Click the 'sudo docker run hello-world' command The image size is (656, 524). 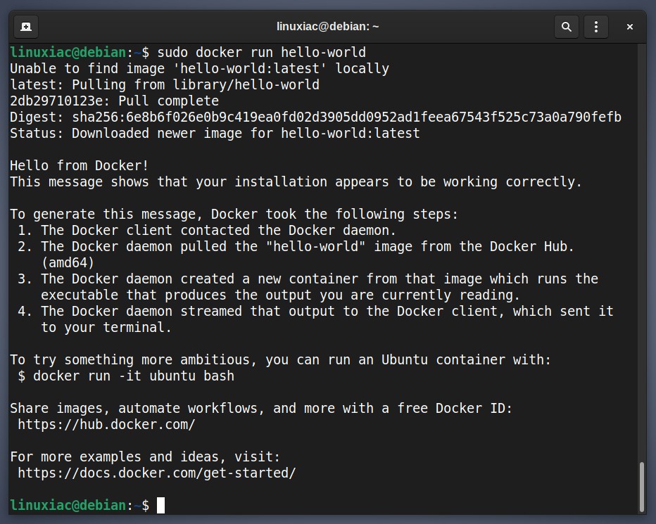pos(261,52)
